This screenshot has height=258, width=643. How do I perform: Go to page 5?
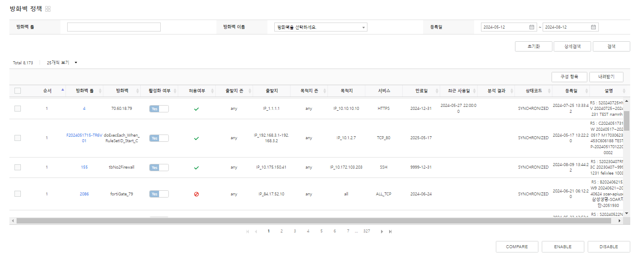point(321,231)
